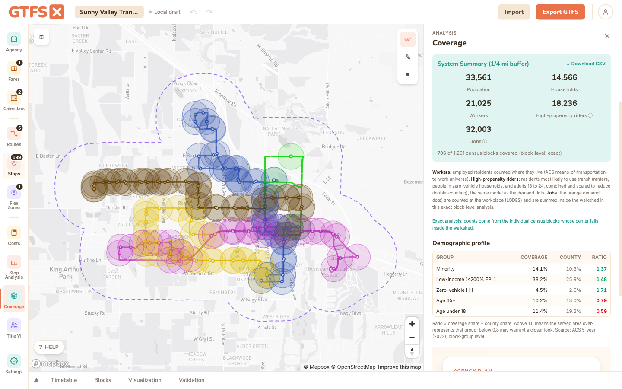The image size is (622, 389).
Task: Click the RATIO column header
Action: (599, 257)
